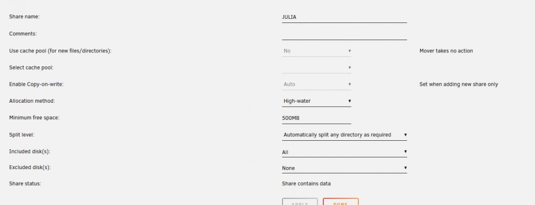Screen dimensions: 535x205
Task: Click 'Set when adding new share only' note
Action: coord(458,84)
